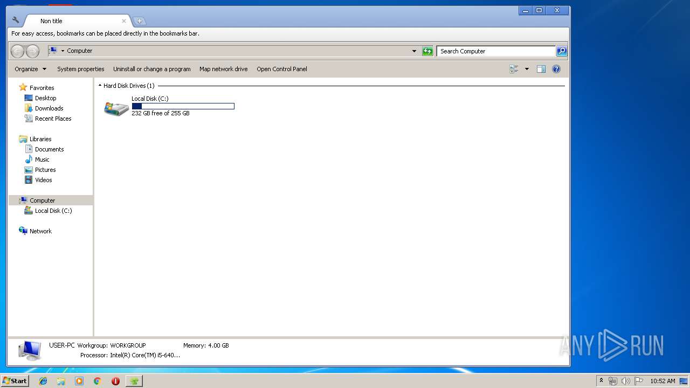The width and height of the screenshot is (690, 388).
Task: Click the Action Center flag icon
Action: point(639,381)
